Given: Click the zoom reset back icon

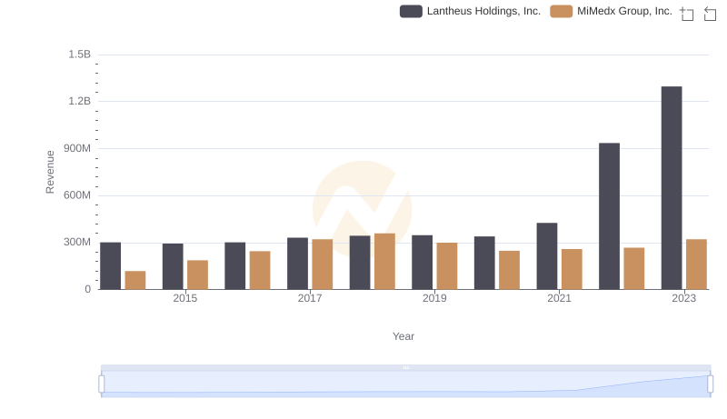Looking at the screenshot, I should pyautogui.click(x=710, y=14).
